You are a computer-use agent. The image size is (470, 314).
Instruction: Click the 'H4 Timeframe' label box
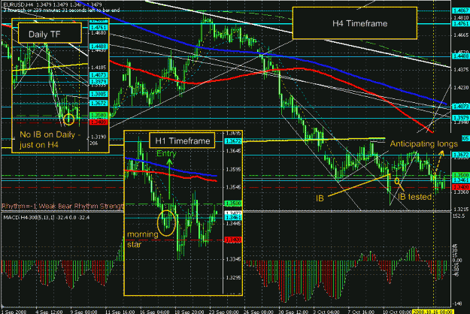(355, 23)
